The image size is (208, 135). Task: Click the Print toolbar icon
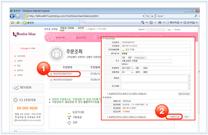[x=159, y=23]
